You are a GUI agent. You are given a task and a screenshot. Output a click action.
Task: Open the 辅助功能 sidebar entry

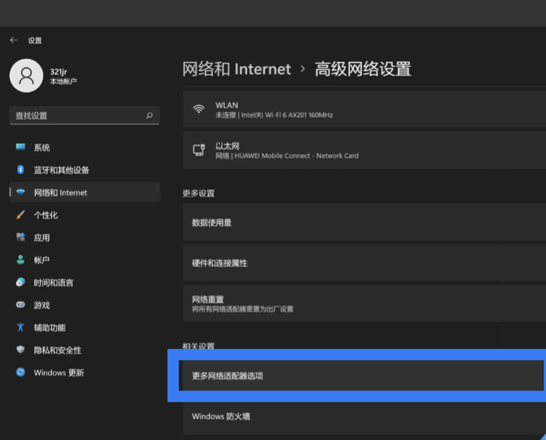click(x=84, y=327)
